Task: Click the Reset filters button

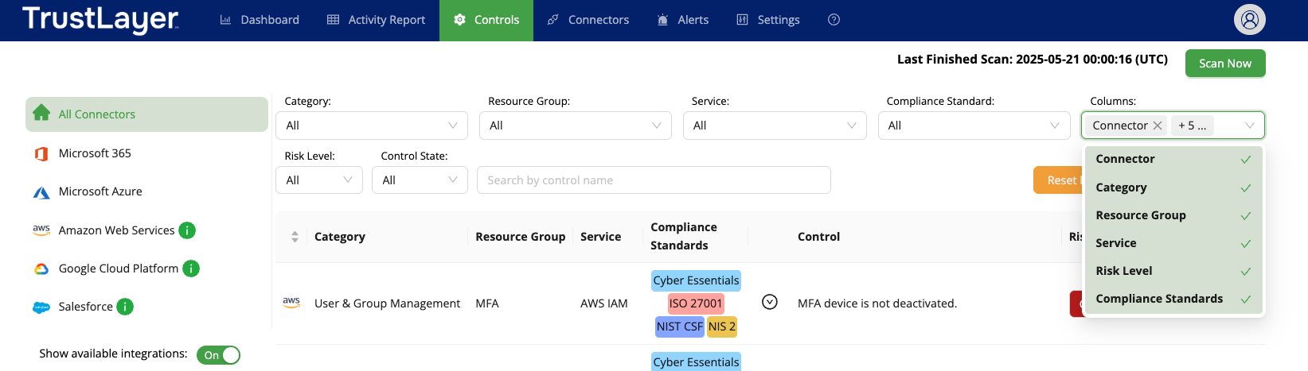Action: pyautogui.click(x=1059, y=180)
